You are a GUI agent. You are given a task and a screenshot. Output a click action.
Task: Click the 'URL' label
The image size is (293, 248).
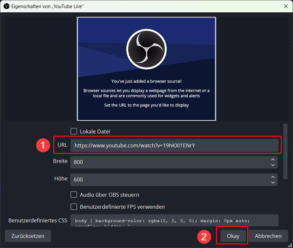click(x=62, y=145)
